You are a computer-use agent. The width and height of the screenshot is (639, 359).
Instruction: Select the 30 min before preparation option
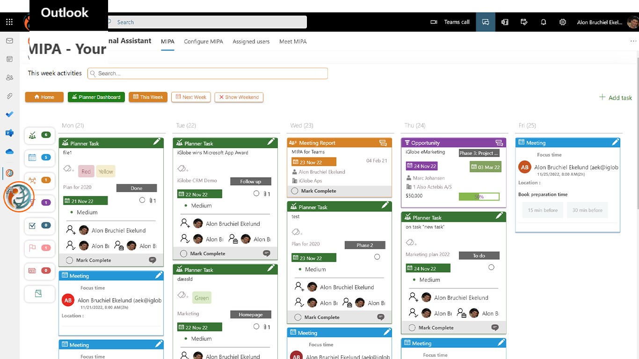point(588,210)
